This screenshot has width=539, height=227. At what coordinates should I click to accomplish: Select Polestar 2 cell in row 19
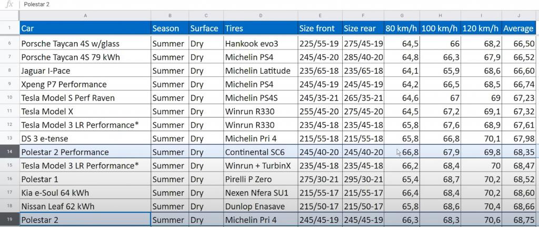click(x=85, y=220)
